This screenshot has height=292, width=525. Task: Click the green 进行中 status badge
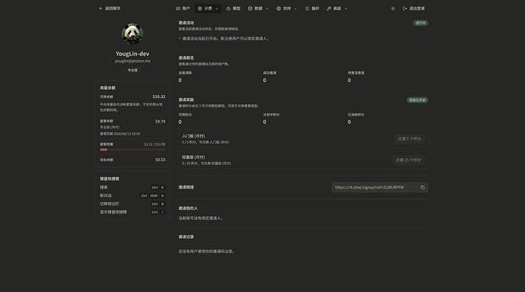[421, 23]
